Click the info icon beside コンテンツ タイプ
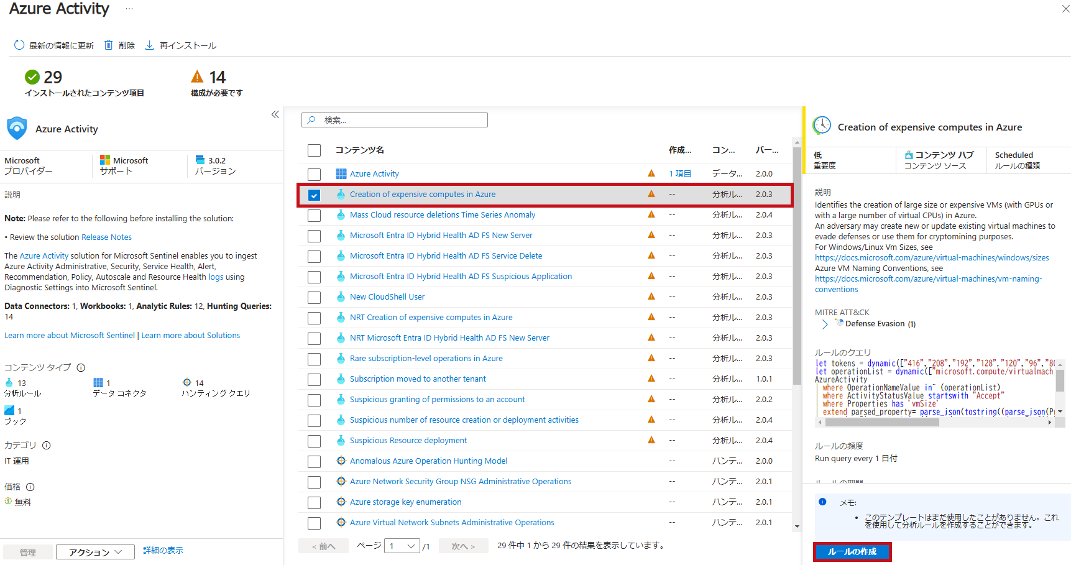 (x=81, y=367)
